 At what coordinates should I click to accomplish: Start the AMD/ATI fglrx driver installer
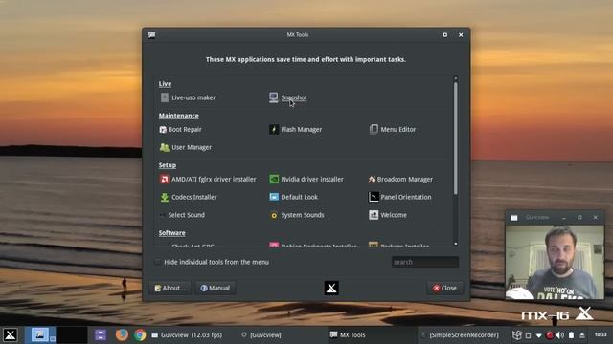pos(208,180)
